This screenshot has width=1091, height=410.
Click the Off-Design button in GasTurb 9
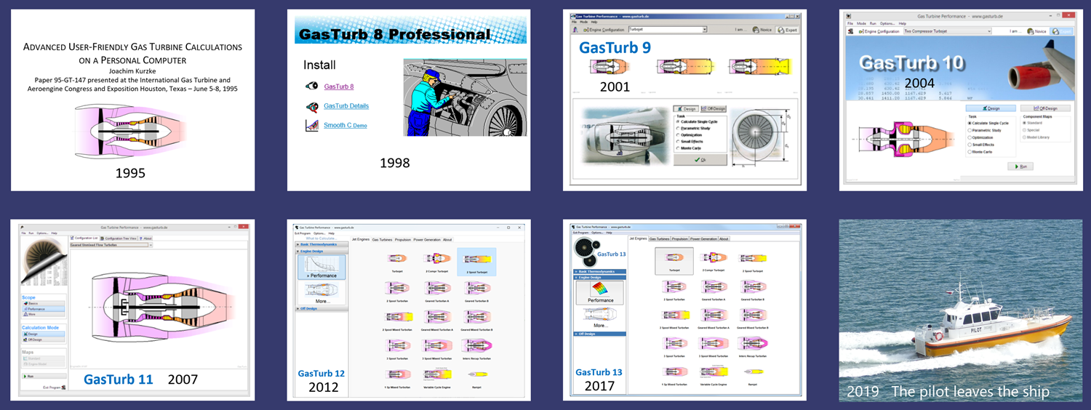pyautogui.click(x=714, y=109)
